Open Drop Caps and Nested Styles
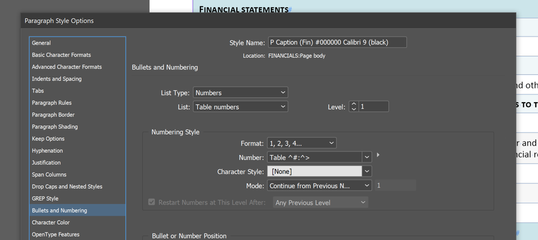 (78, 187)
